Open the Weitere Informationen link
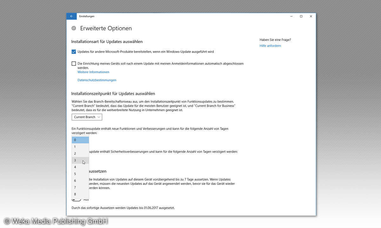This screenshot has width=381, height=228. click(93, 72)
